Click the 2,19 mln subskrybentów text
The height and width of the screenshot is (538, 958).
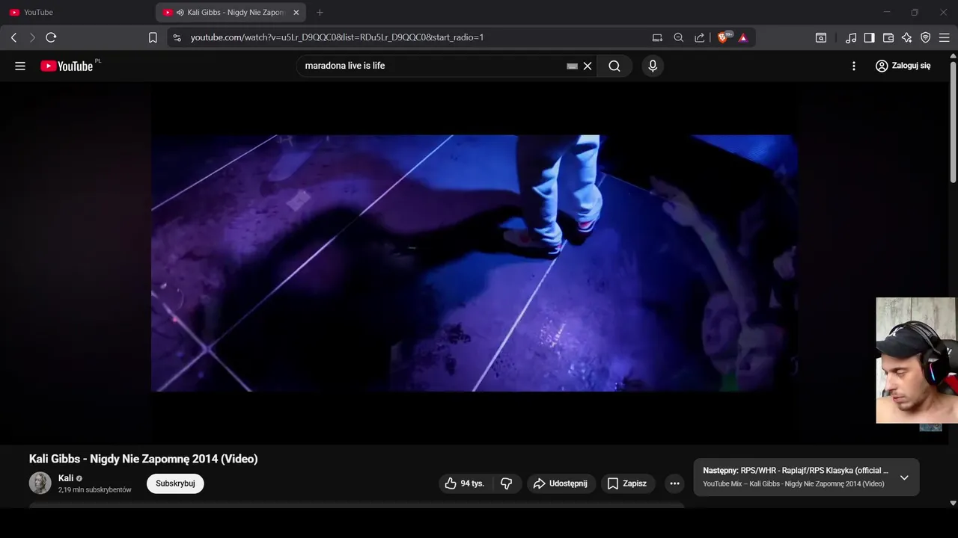[95, 490]
